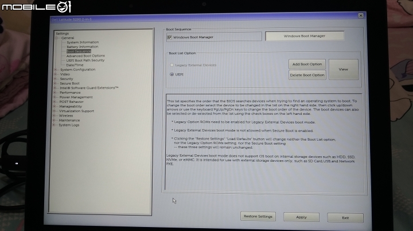Collapse the General tree node

(x=56, y=38)
